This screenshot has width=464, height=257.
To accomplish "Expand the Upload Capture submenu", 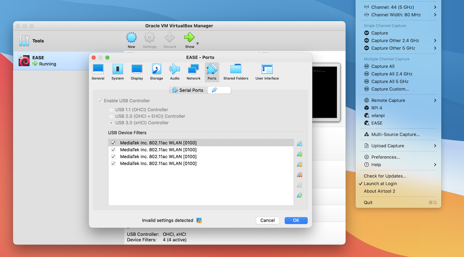I will [398, 146].
